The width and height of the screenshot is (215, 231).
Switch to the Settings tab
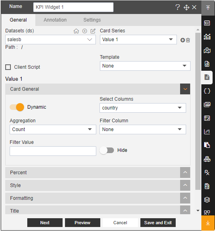pyautogui.click(x=92, y=20)
